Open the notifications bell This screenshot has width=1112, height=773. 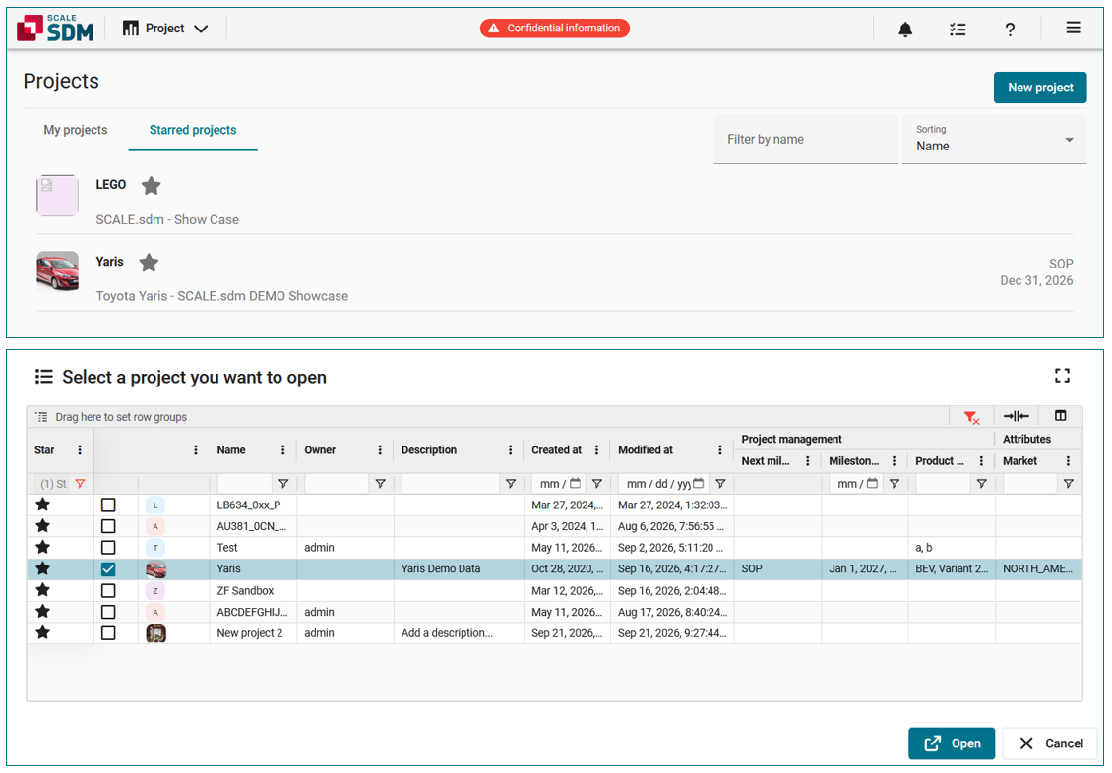click(905, 30)
